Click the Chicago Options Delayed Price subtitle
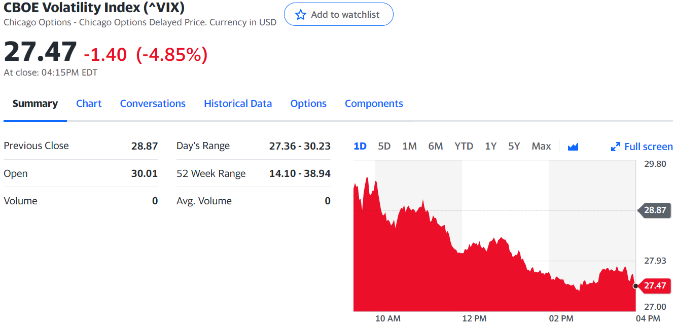This screenshot has width=673, height=326. [140, 22]
